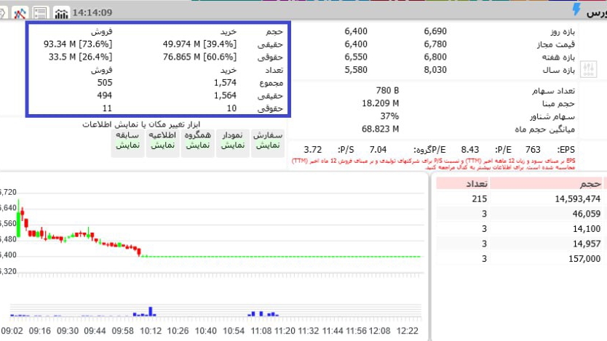607x341 pixels.
Task: Click free float value 37%
Action: pos(389,116)
